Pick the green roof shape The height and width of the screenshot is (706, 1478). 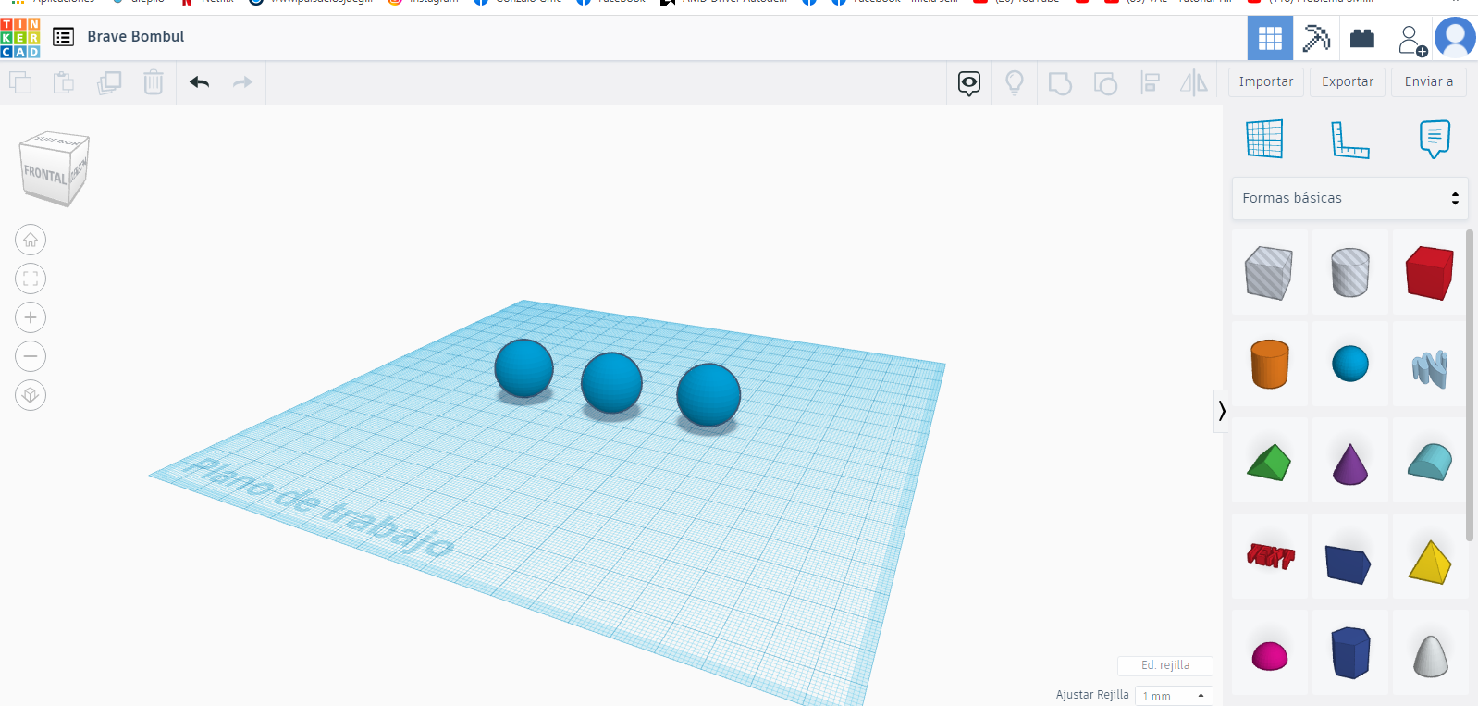1269,462
